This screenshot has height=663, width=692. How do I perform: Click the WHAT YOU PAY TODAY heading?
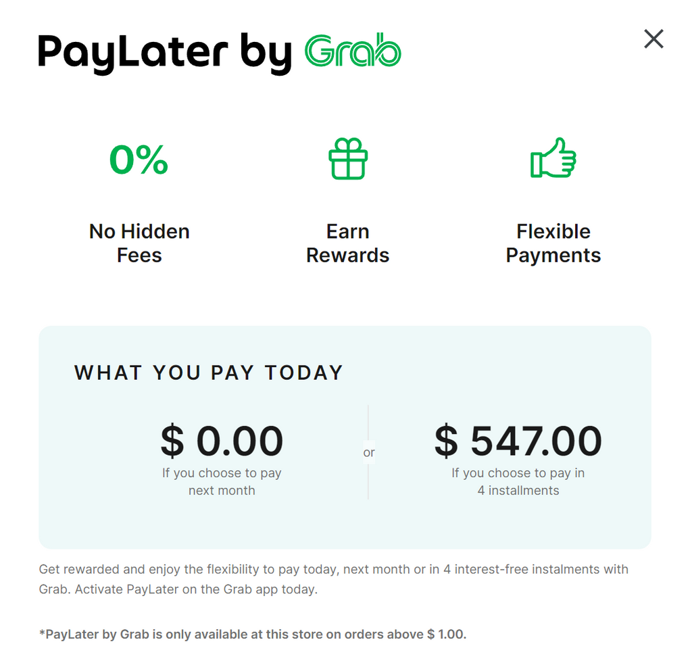coord(208,372)
